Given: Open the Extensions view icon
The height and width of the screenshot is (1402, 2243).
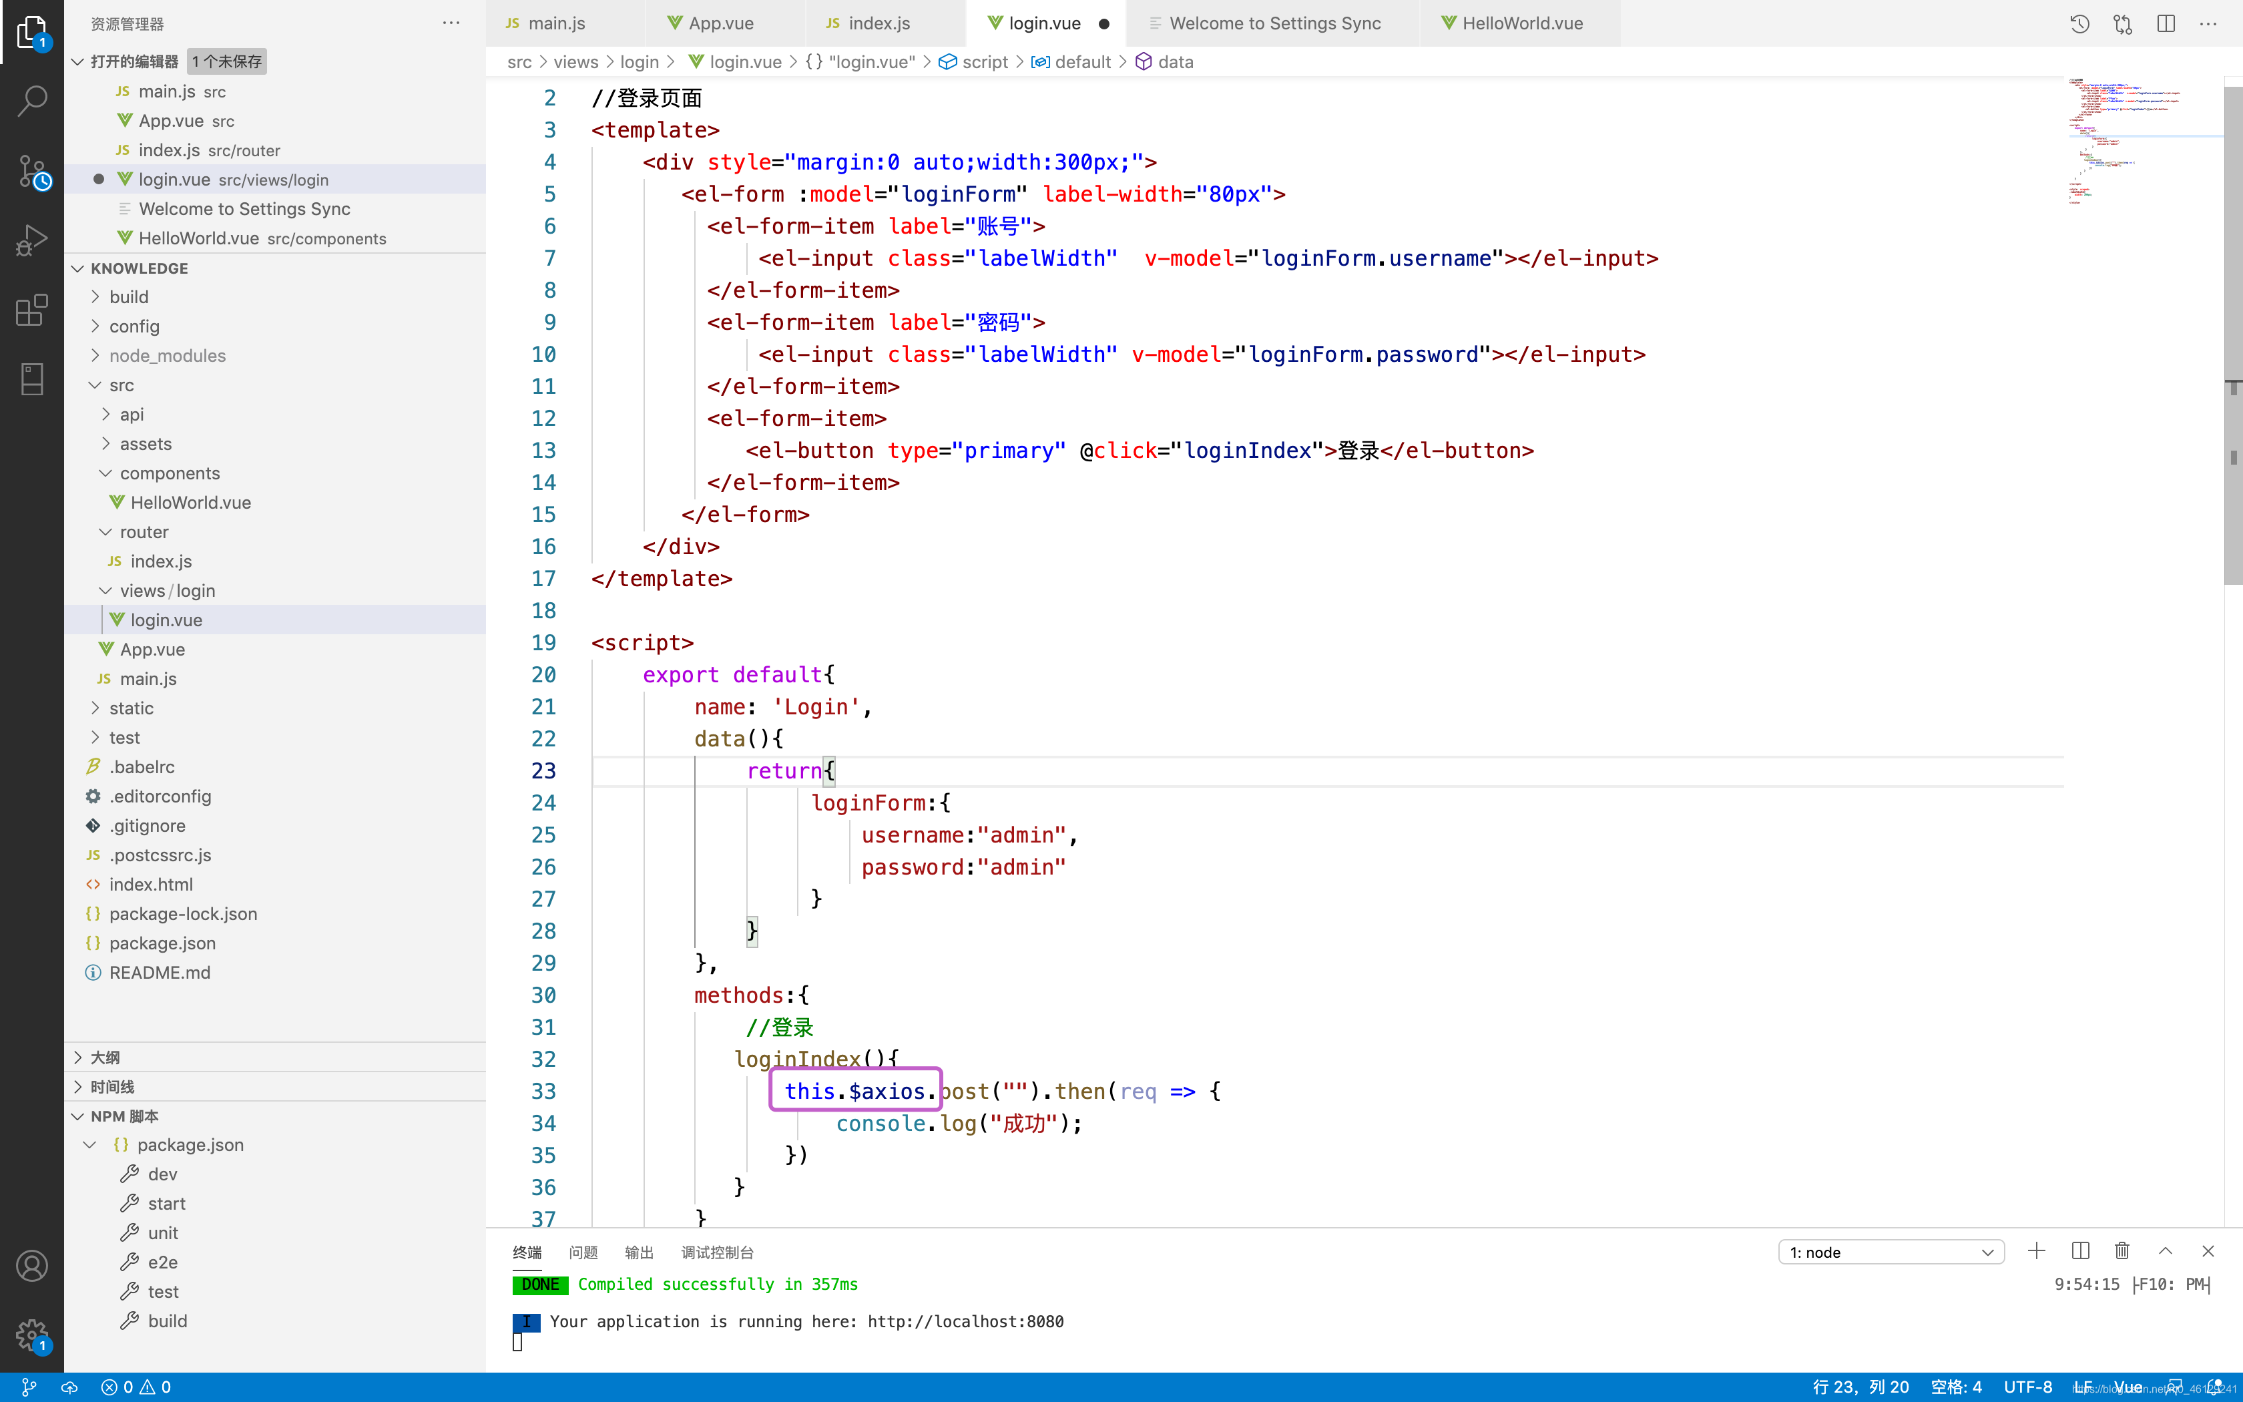Looking at the screenshot, I should tap(31, 310).
